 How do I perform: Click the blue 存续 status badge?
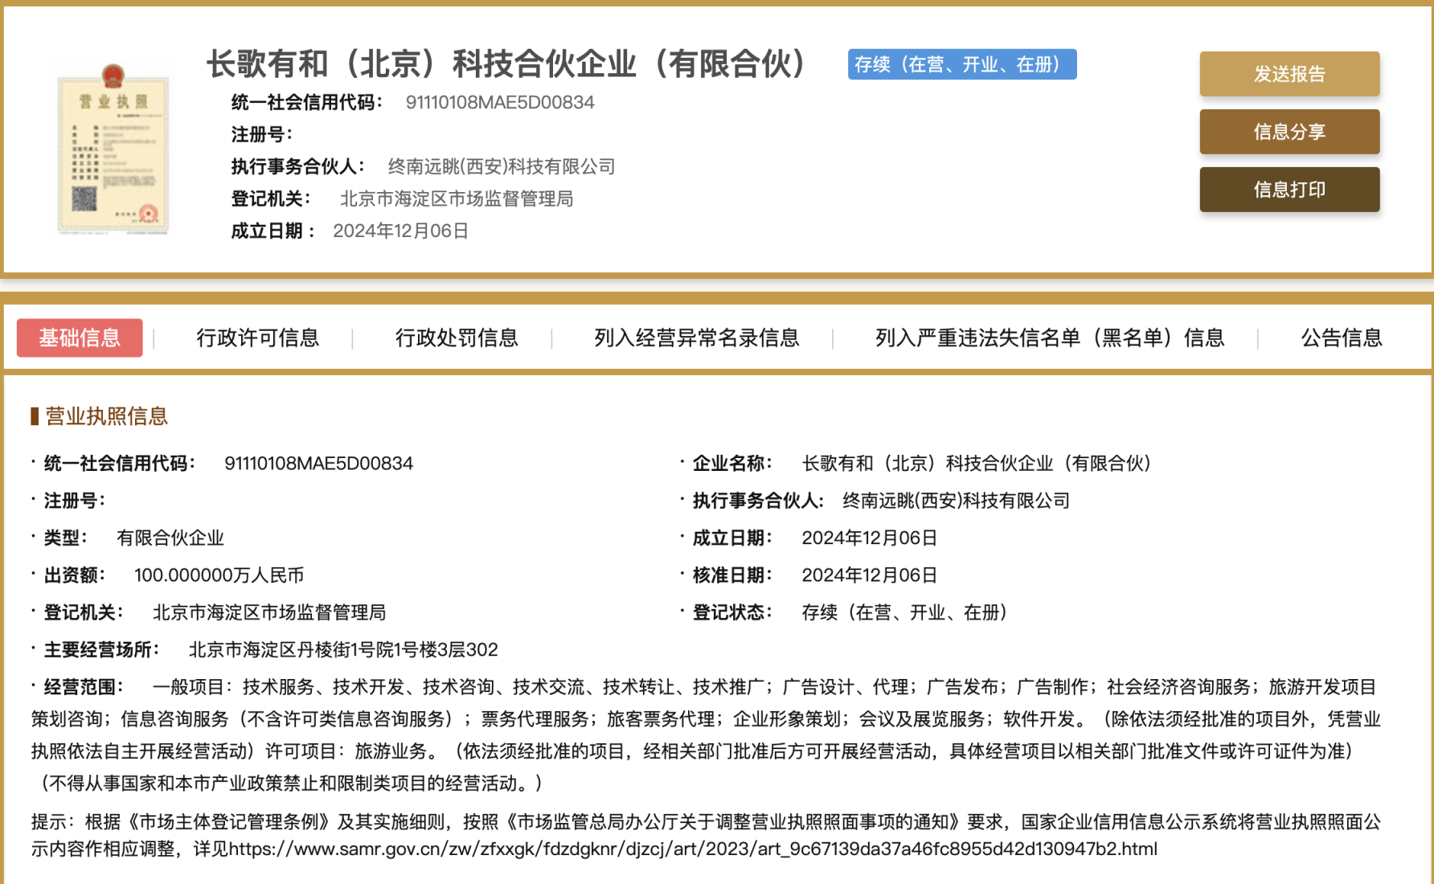tap(961, 64)
